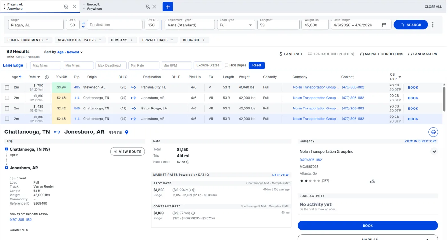Open the date range calendar icon
The height and width of the screenshot is (240, 448).
coord(384,25)
